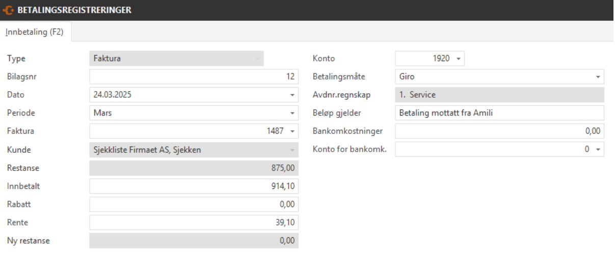Switch to the Innbetaling (F2) tab

click(x=34, y=32)
